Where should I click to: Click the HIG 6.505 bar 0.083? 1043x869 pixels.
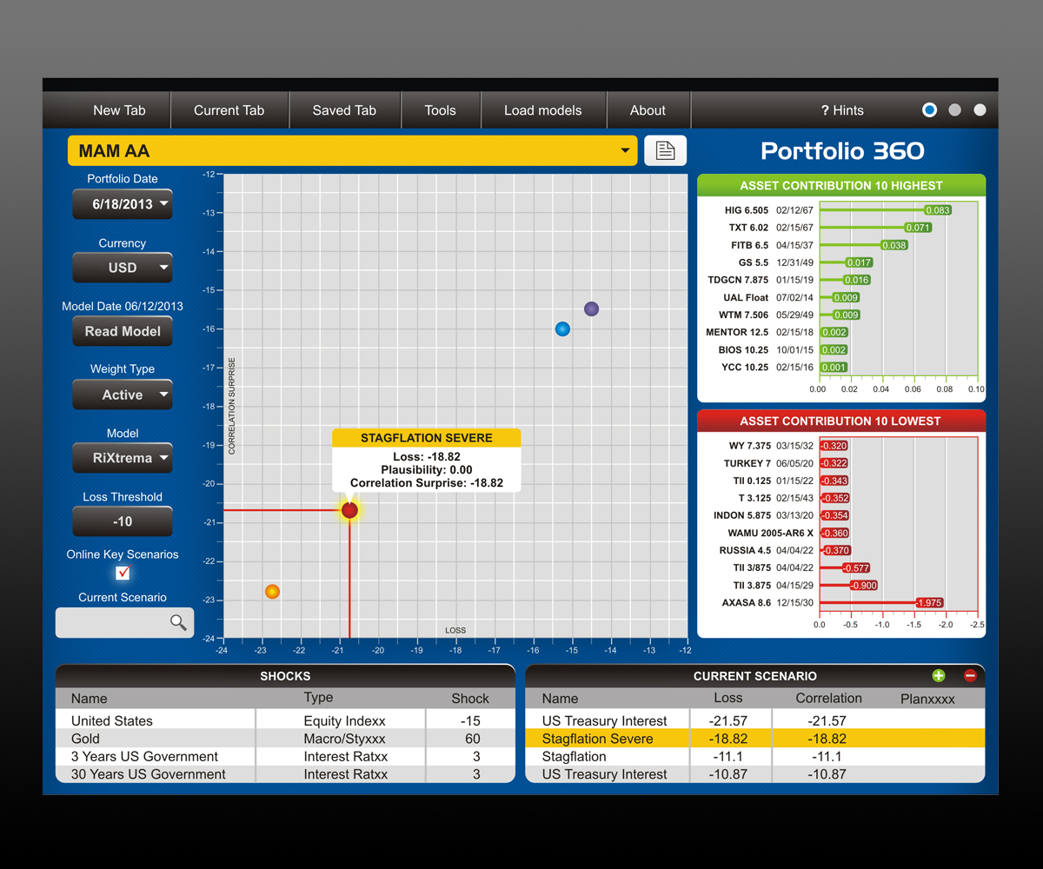(886, 210)
